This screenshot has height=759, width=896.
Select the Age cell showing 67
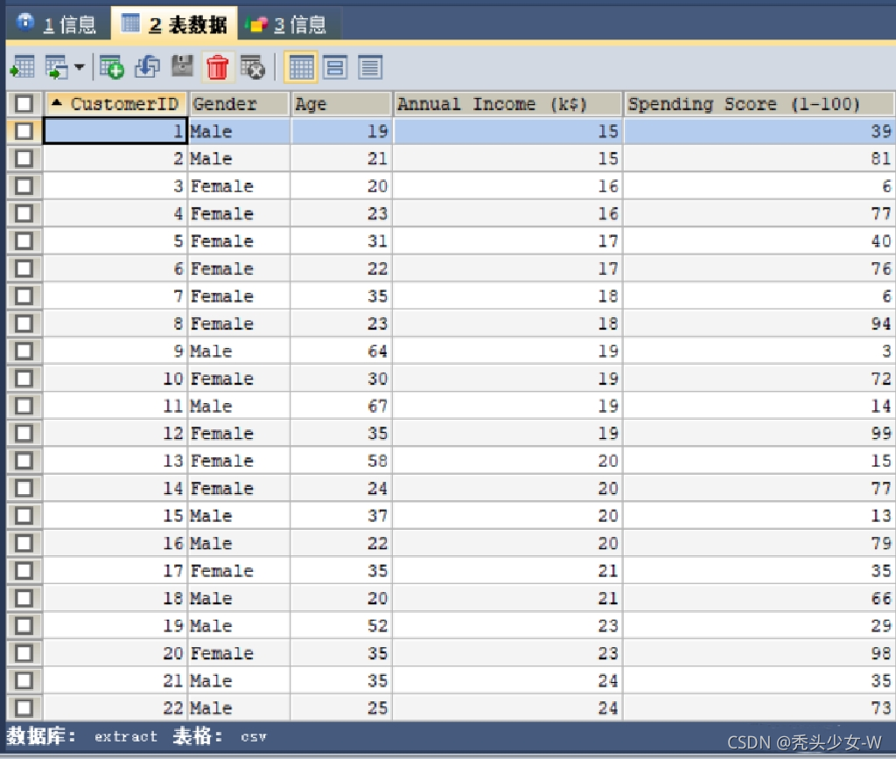click(x=342, y=406)
